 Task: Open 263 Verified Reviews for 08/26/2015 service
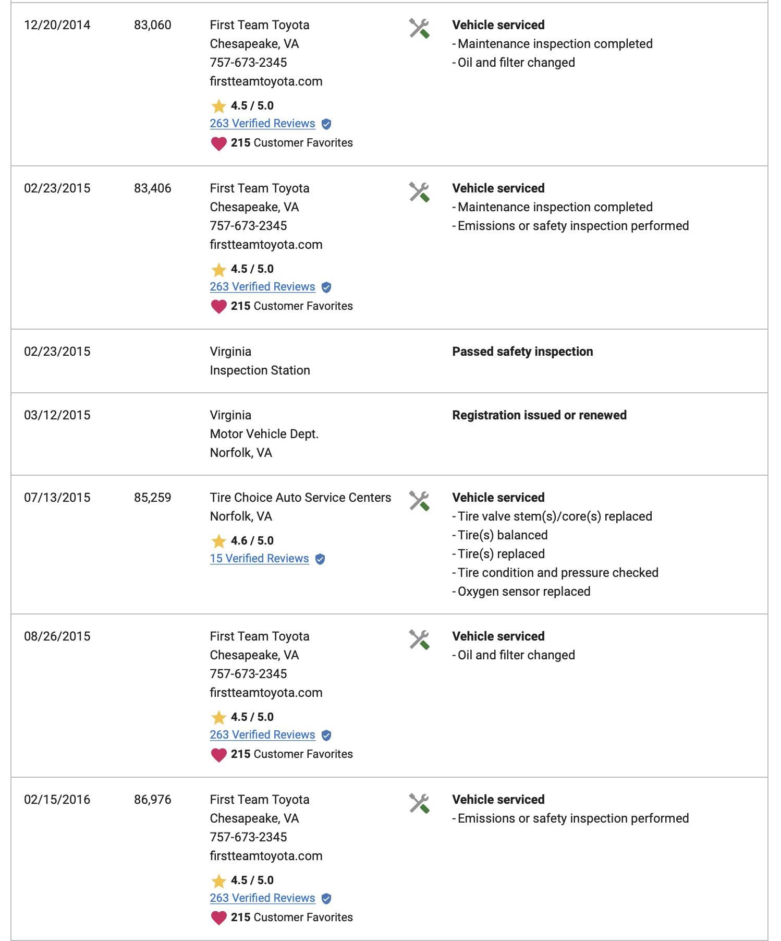(262, 735)
